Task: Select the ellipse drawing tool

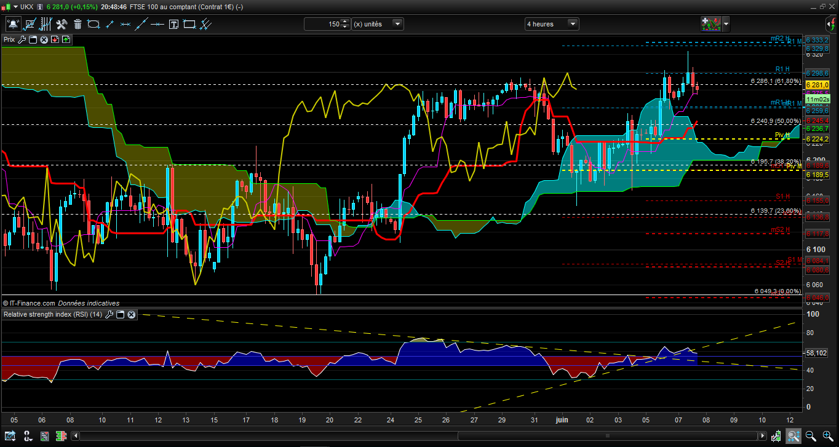Action: pyautogui.click(x=93, y=24)
